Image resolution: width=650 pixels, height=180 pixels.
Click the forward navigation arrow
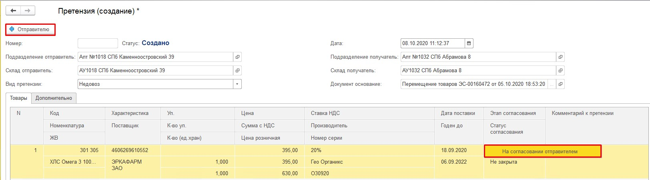[28, 11]
